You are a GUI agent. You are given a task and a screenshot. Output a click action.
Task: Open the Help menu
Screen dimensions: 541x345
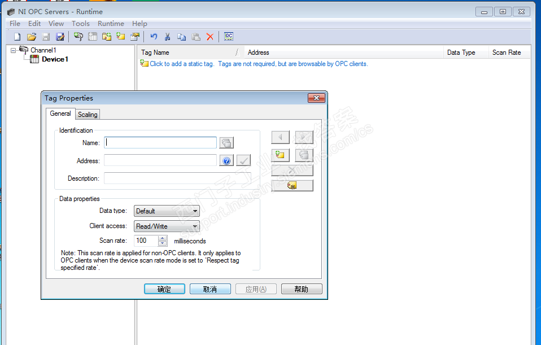click(x=139, y=24)
